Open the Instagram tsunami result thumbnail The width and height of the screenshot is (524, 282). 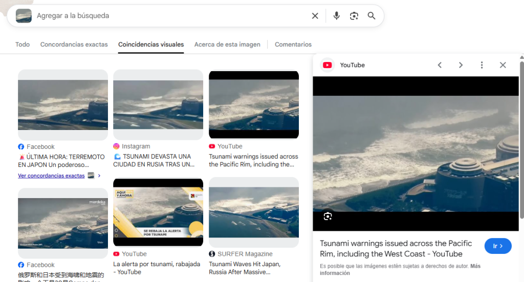(x=158, y=104)
